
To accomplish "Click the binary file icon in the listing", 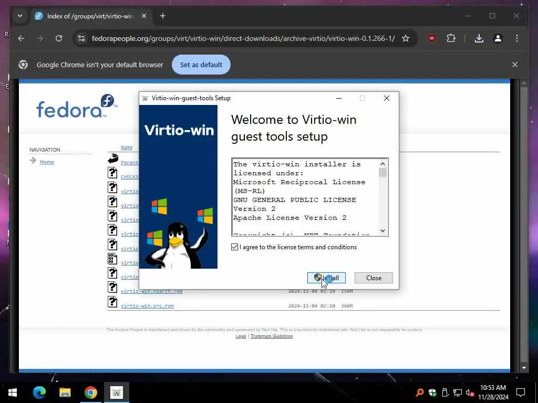I will pos(112,259).
